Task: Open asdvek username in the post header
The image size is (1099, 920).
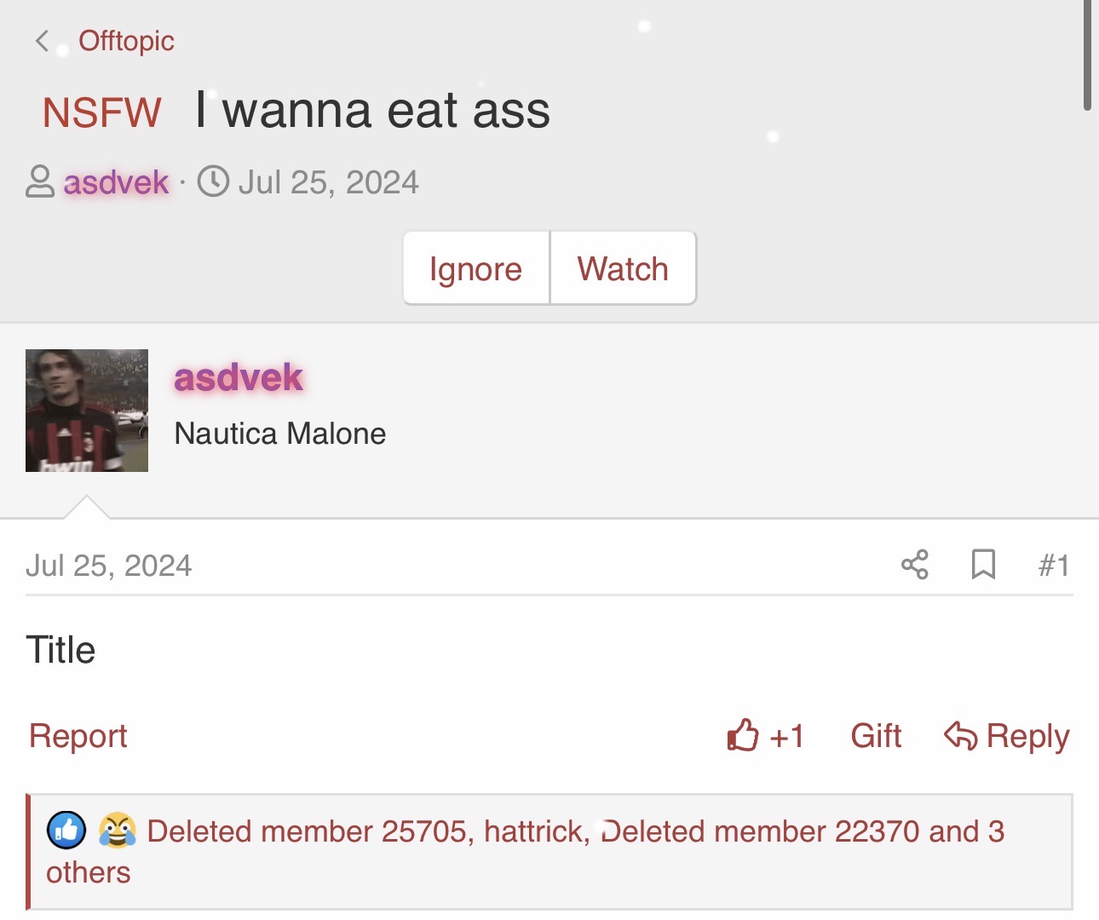Action: [x=239, y=377]
